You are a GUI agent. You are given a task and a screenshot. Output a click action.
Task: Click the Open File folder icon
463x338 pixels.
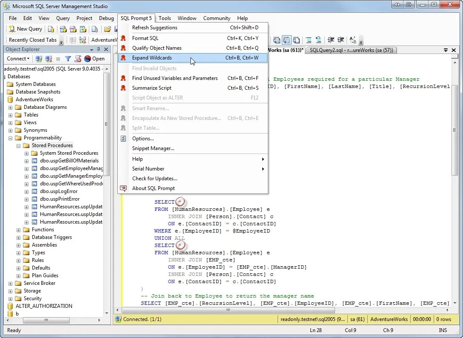click(108, 29)
